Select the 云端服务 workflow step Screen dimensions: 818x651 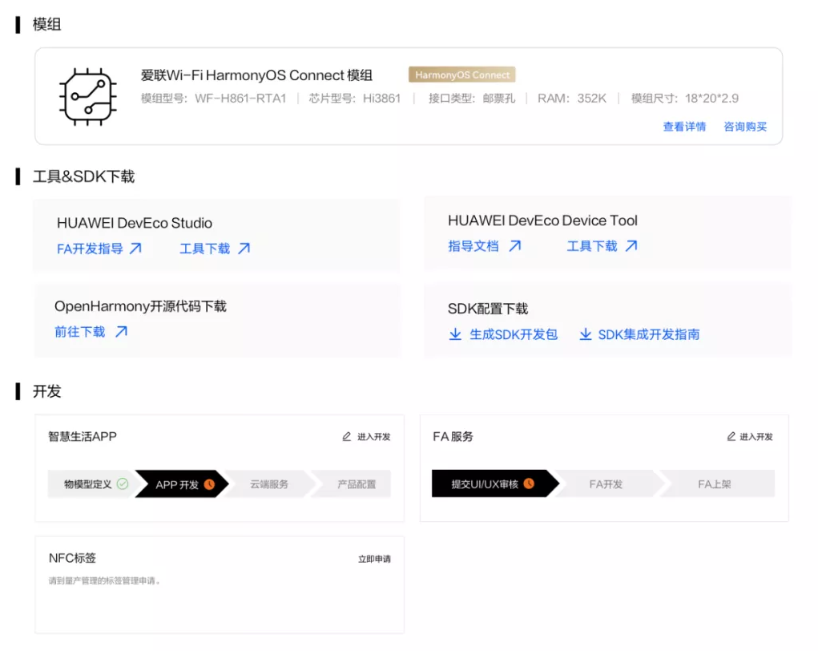pyautogui.click(x=268, y=483)
